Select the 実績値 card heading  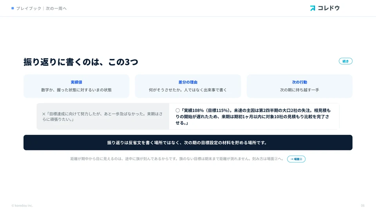click(76, 82)
